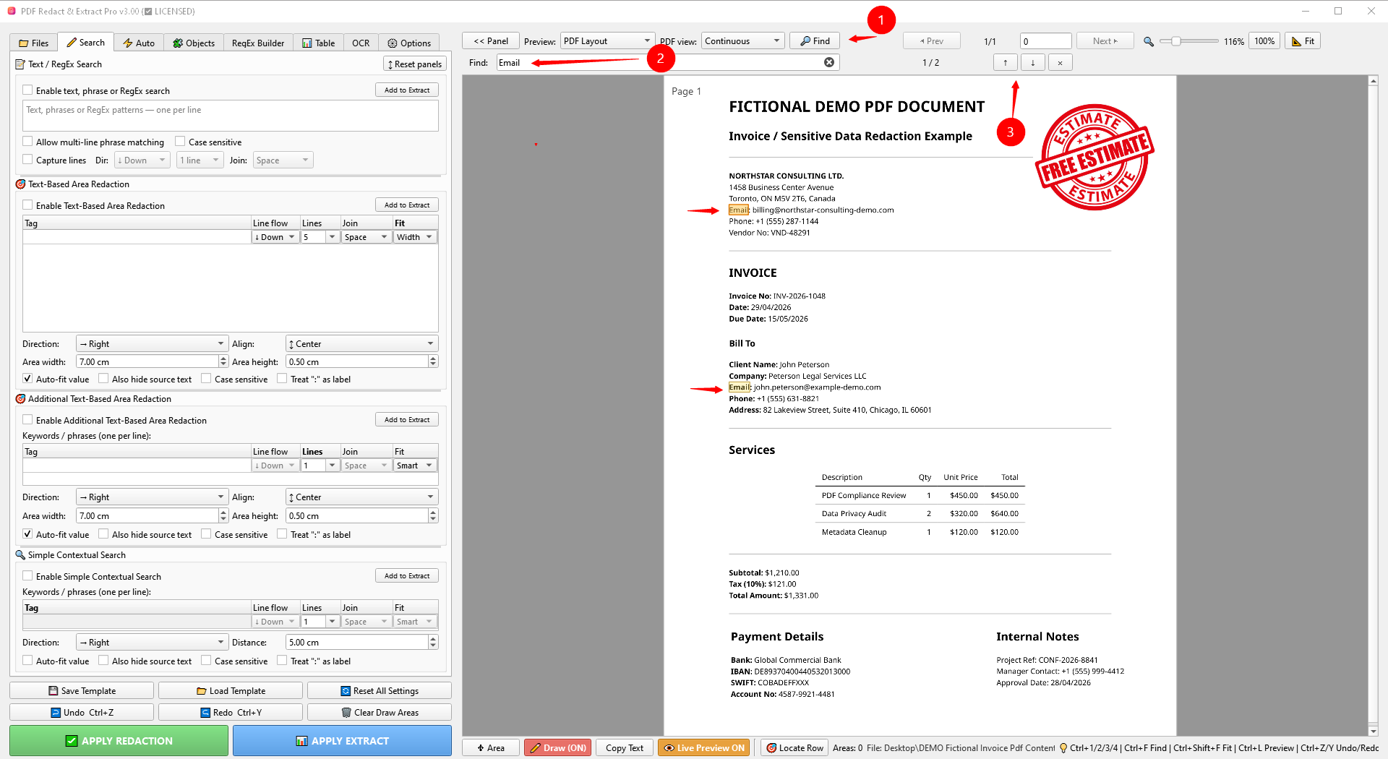Screen dimensions: 1388x759
Task: Open Capture lines Dir dropdown
Action: tap(142, 160)
